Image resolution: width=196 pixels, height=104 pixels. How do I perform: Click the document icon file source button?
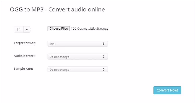(x=19, y=29)
